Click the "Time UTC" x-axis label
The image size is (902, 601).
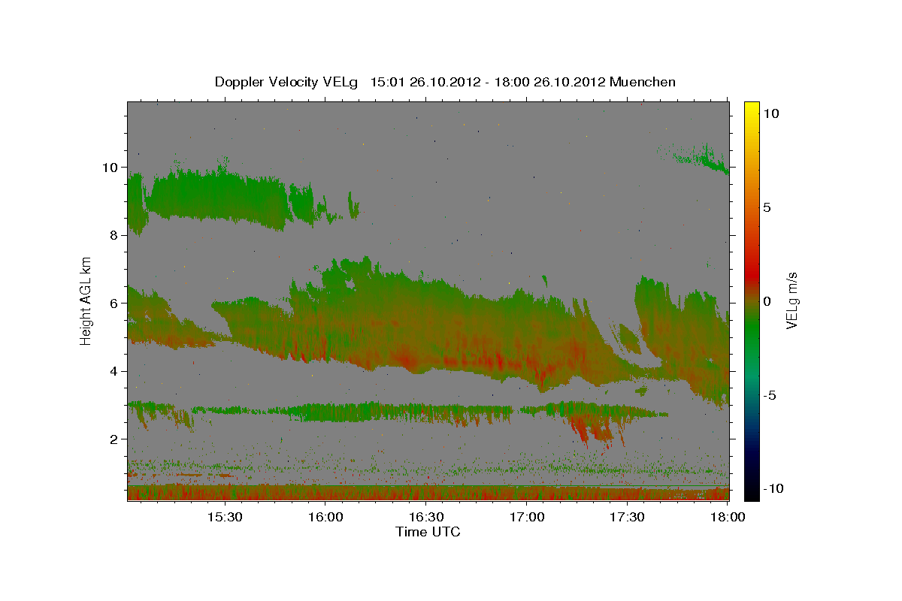point(428,532)
